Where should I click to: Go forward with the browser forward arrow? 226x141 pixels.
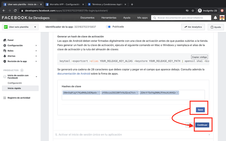9,10
